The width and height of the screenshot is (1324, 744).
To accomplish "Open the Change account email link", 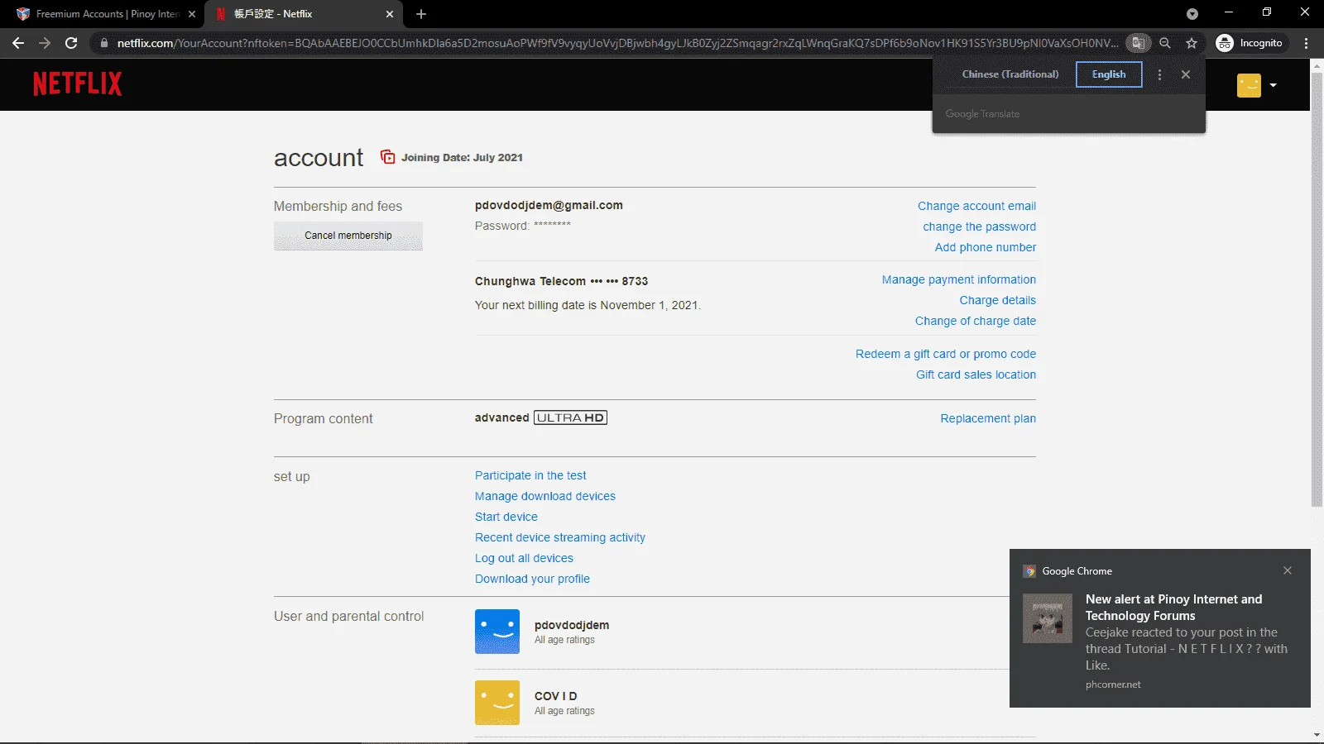I will pyautogui.click(x=976, y=206).
